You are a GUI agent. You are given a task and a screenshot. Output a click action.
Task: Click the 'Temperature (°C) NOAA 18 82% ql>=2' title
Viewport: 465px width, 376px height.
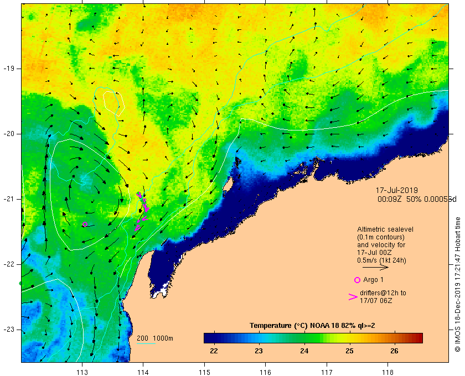coord(312,326)
